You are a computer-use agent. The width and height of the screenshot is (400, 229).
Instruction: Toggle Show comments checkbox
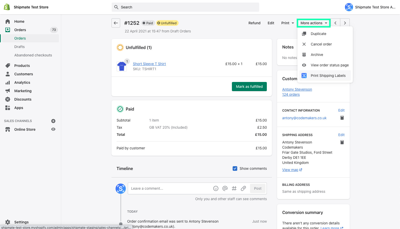235,168
